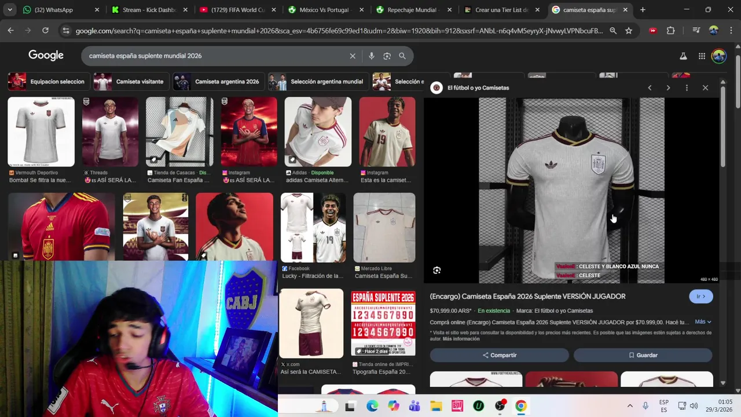Click the Chrome address bar URL
Viewport: 741px width, 417px height.
click(x=339, y=31)
